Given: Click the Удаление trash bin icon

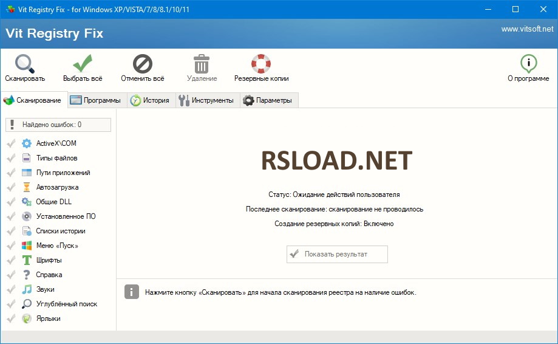Looking at the screenshot, I should (202, 64).
